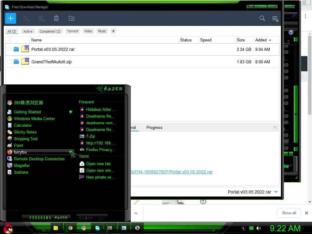Open search with the magnifier icon
312x234 pixels.
click(262, 18)
